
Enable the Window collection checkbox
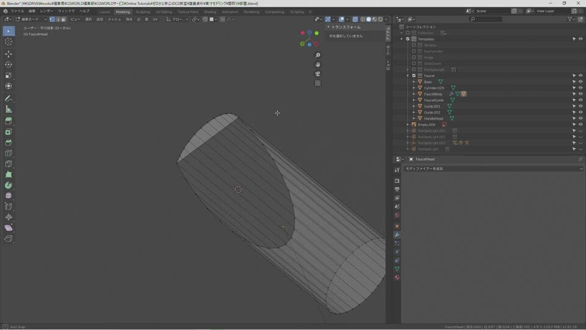[414, 45]
